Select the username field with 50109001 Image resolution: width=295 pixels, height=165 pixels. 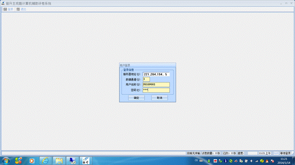click(x=156, y=85)
